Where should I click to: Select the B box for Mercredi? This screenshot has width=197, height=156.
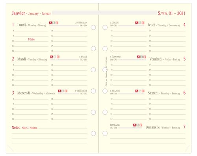[x=63, y=91]
